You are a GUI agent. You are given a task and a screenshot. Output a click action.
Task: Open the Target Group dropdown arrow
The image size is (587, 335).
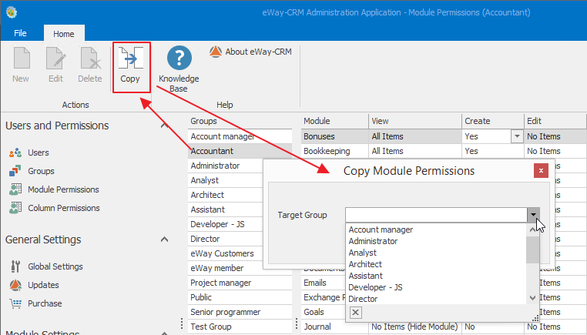click(x=534, y=215)
